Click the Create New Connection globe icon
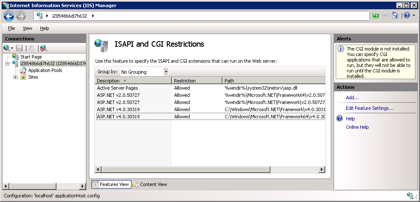This screenshot has height=202, width=420. pos(7,48)
